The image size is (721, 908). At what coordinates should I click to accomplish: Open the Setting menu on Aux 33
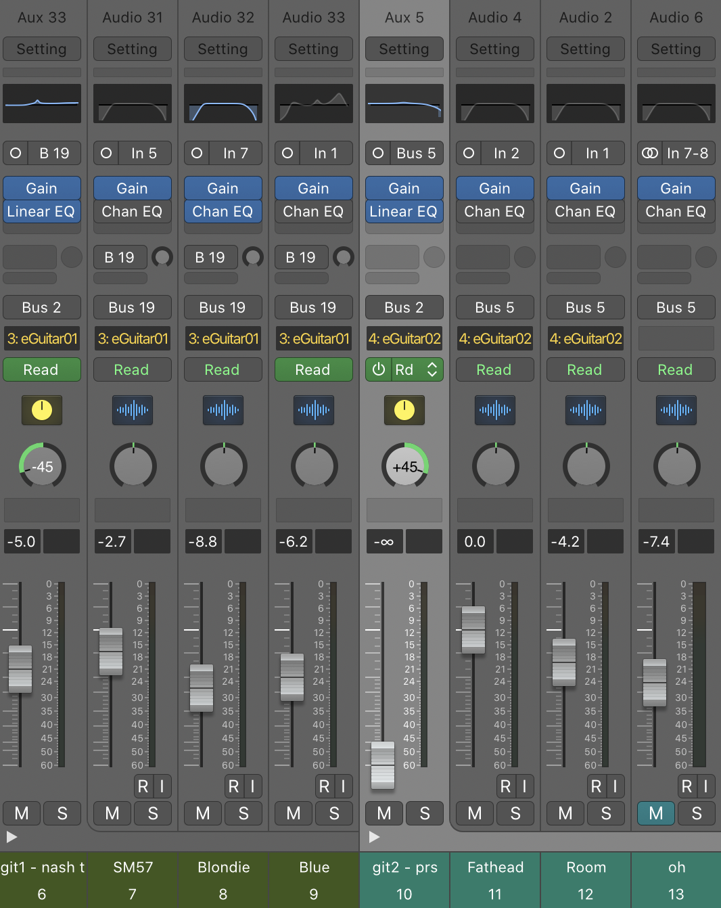42,49
